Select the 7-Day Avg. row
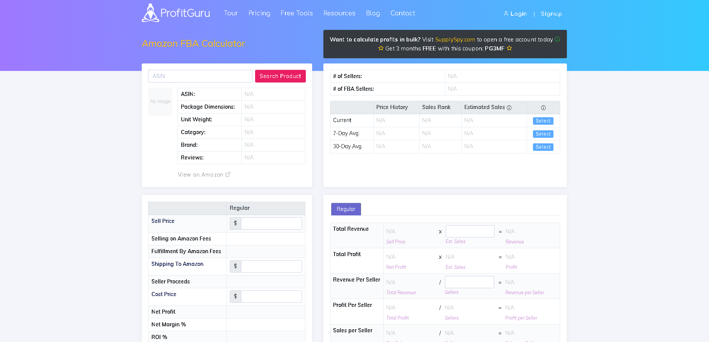Screen dimensions: 709x342 [543, 134]
